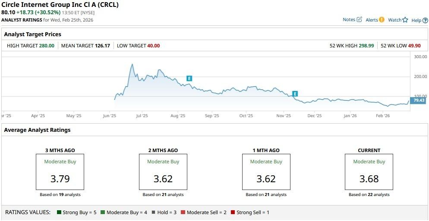Click the high target value 280.00
The height and width of the screenshot is (221, 429).
[46, 46]
